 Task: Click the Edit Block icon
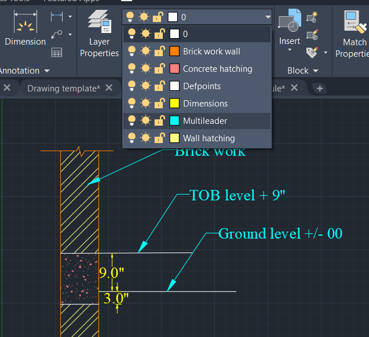point(312,35)
